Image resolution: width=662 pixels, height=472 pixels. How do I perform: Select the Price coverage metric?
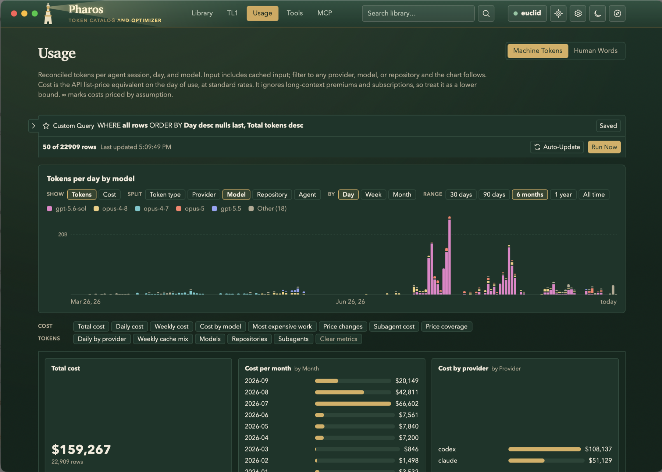point(446,327)
